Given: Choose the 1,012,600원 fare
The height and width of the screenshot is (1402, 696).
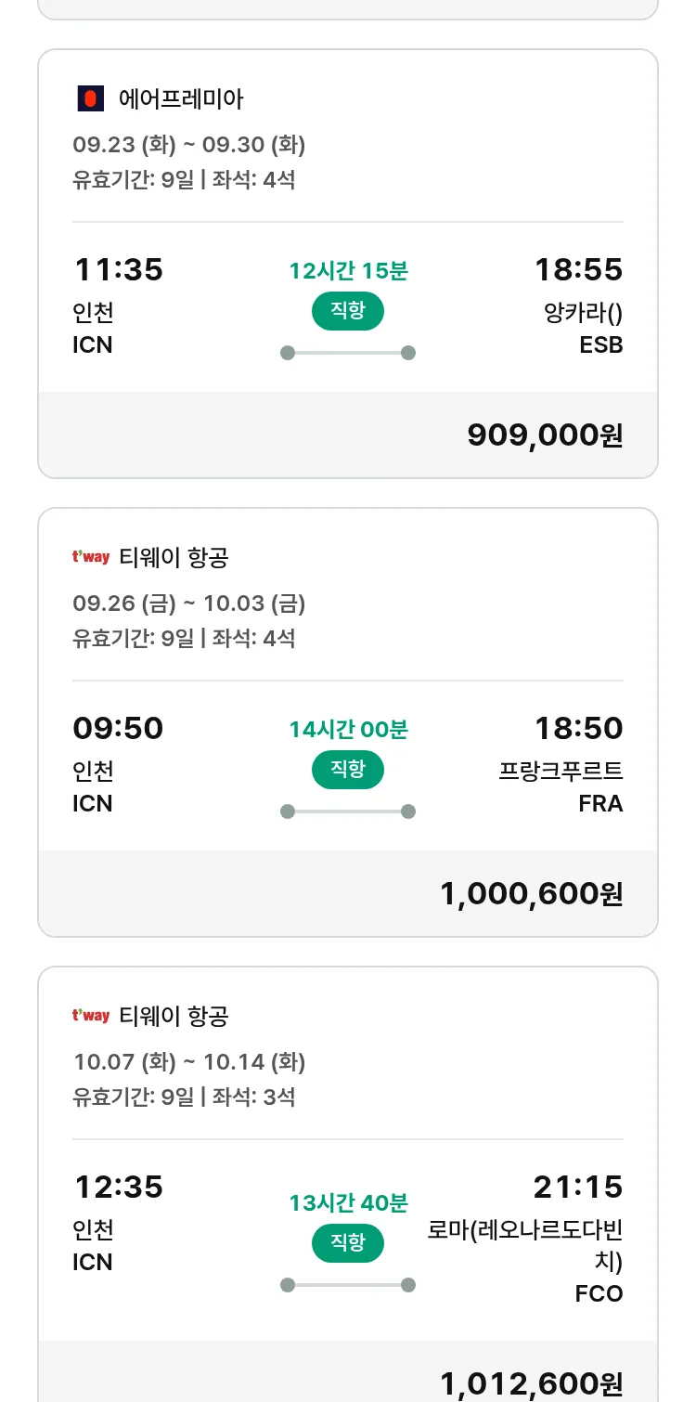Looking at the screenshot, I should 531,1383.
